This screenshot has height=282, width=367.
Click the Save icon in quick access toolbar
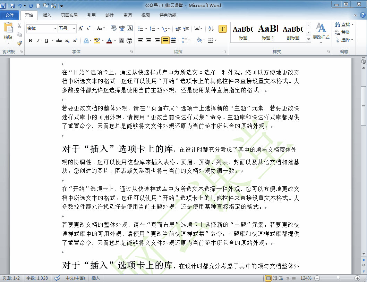point(12,6)
